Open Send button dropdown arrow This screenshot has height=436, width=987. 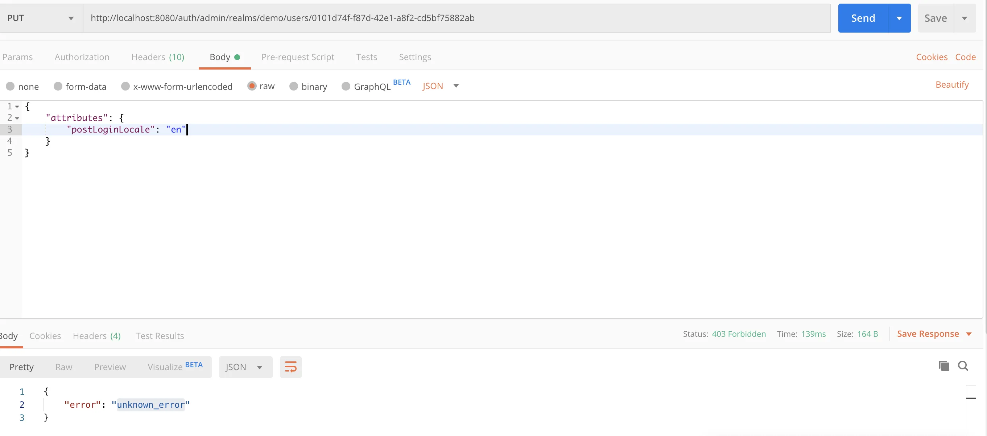(899, 18)
